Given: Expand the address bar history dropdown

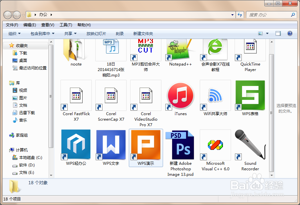Looking at the screenshot, I should [232, 15].
